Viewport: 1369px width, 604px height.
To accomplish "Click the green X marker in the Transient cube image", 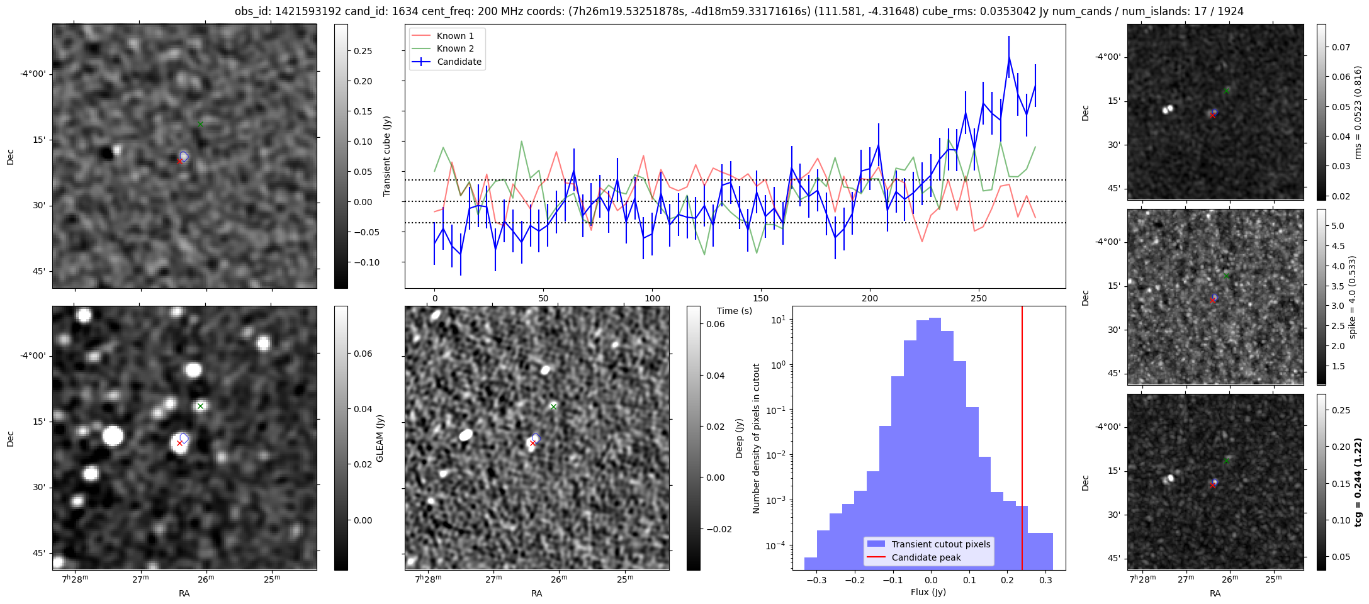I will tap(200, 124).
